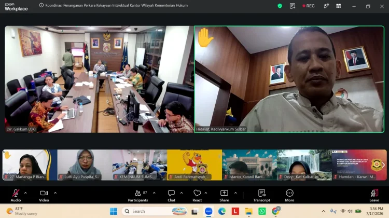Open Microsoft Edge from the taskbar
This screenshot has height=218, width=389.
(x=222, y=211)
